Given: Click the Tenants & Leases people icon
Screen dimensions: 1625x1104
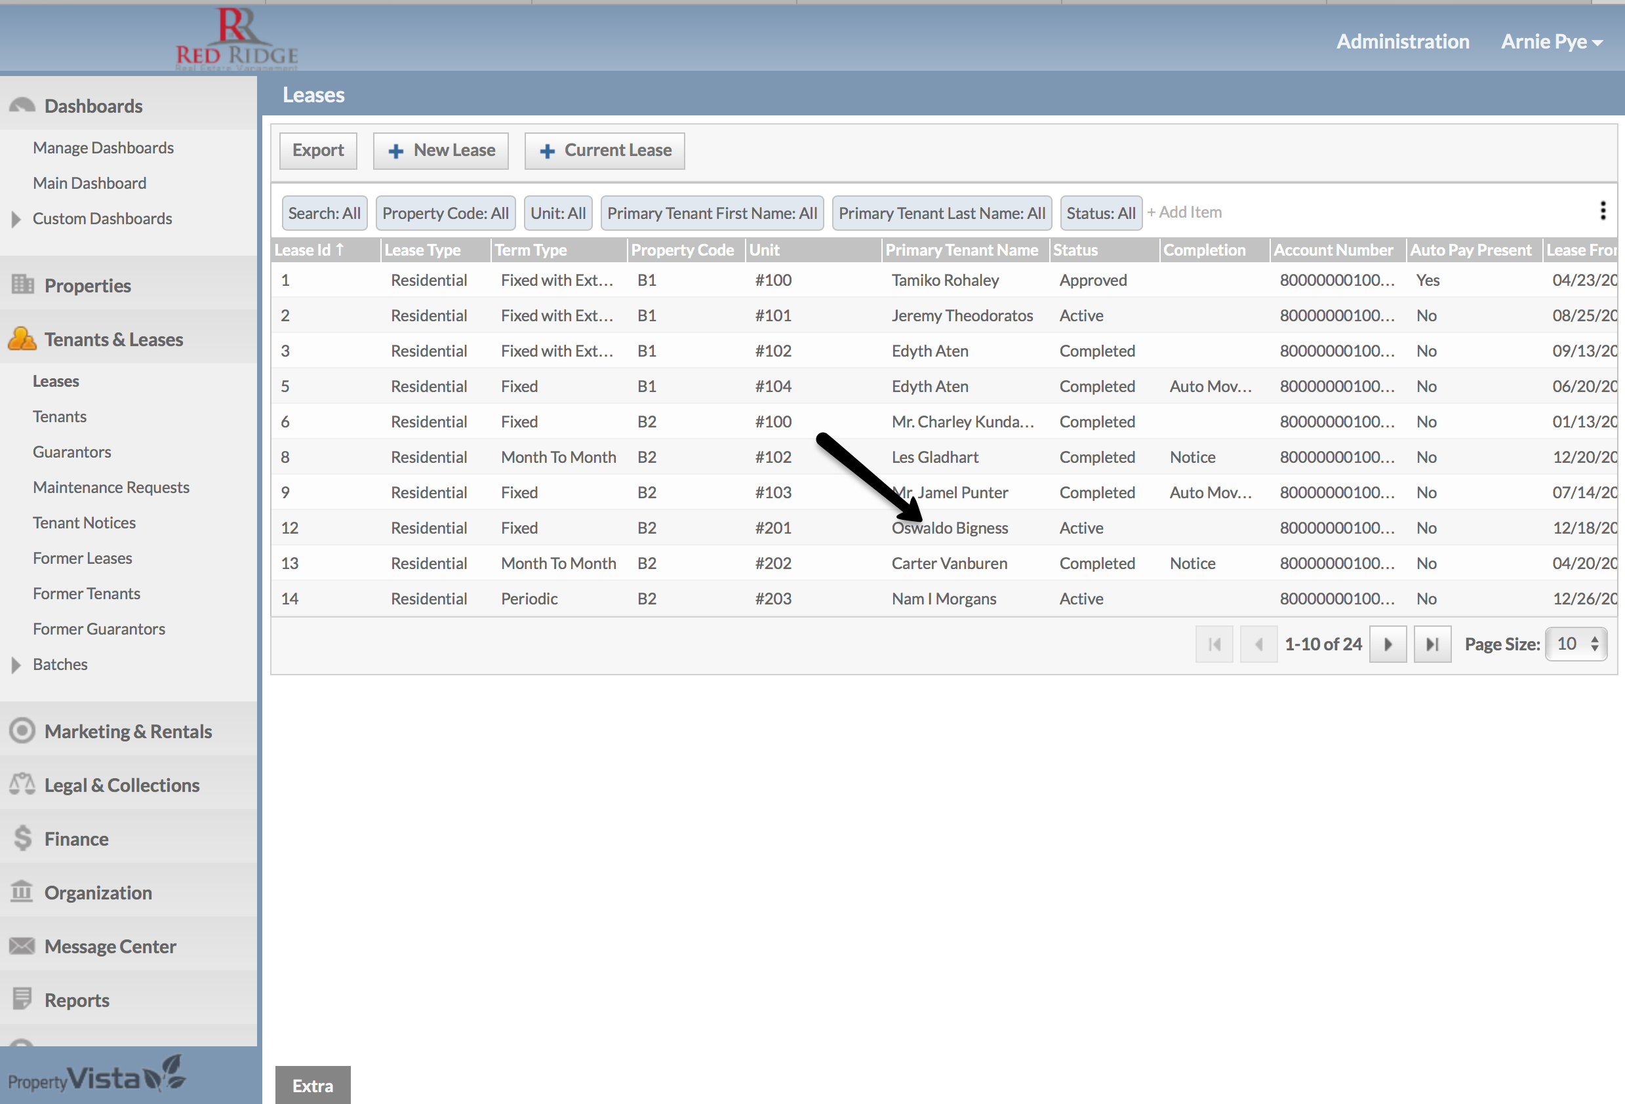Looking at the screenshot, I should pyautogui.click(x=22, y=338).
